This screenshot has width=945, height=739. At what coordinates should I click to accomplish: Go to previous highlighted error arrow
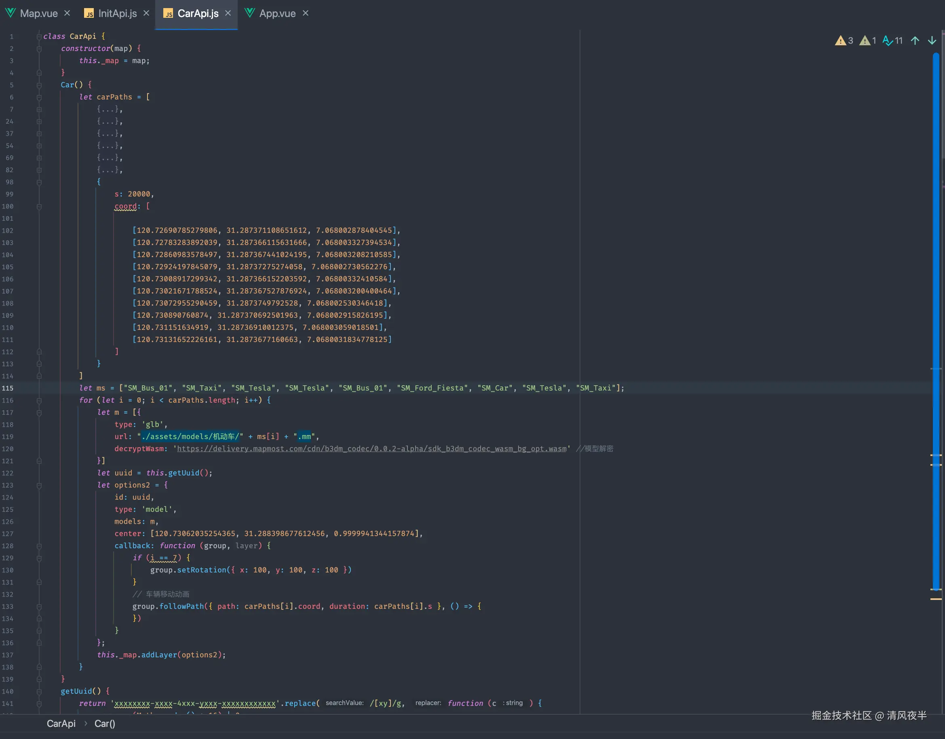(915, 41)
